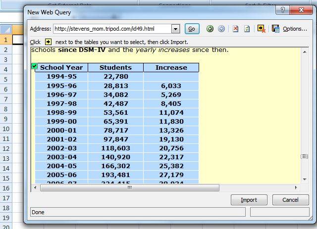Click Excel's Select All corner triangle
Viewport: 317px width, 229px height.
(x=6, y=30)
